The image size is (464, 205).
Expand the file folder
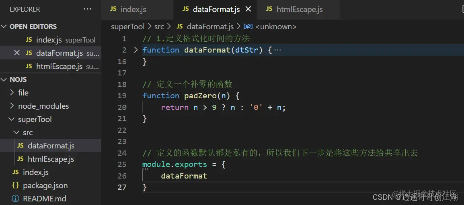coord(51,93)
